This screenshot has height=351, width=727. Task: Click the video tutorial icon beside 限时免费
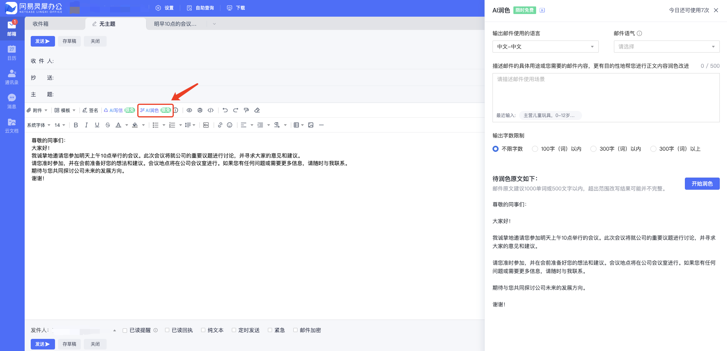click(542, 10)
